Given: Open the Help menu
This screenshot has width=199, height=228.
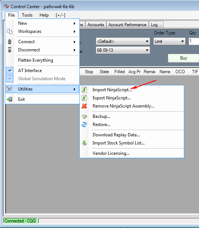Looking at the screenshot, I should click(44, 15).
